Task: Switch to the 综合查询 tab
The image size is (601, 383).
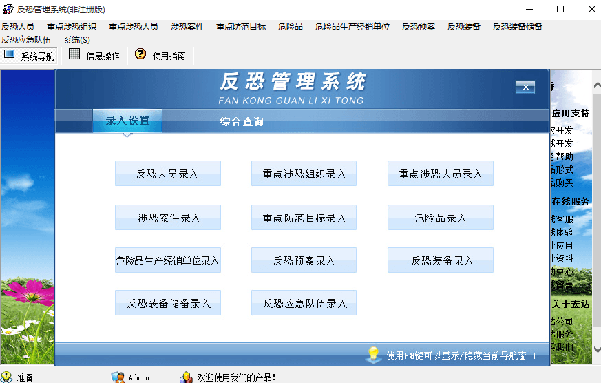Action: pyautogui.click(x=242, y=122)
